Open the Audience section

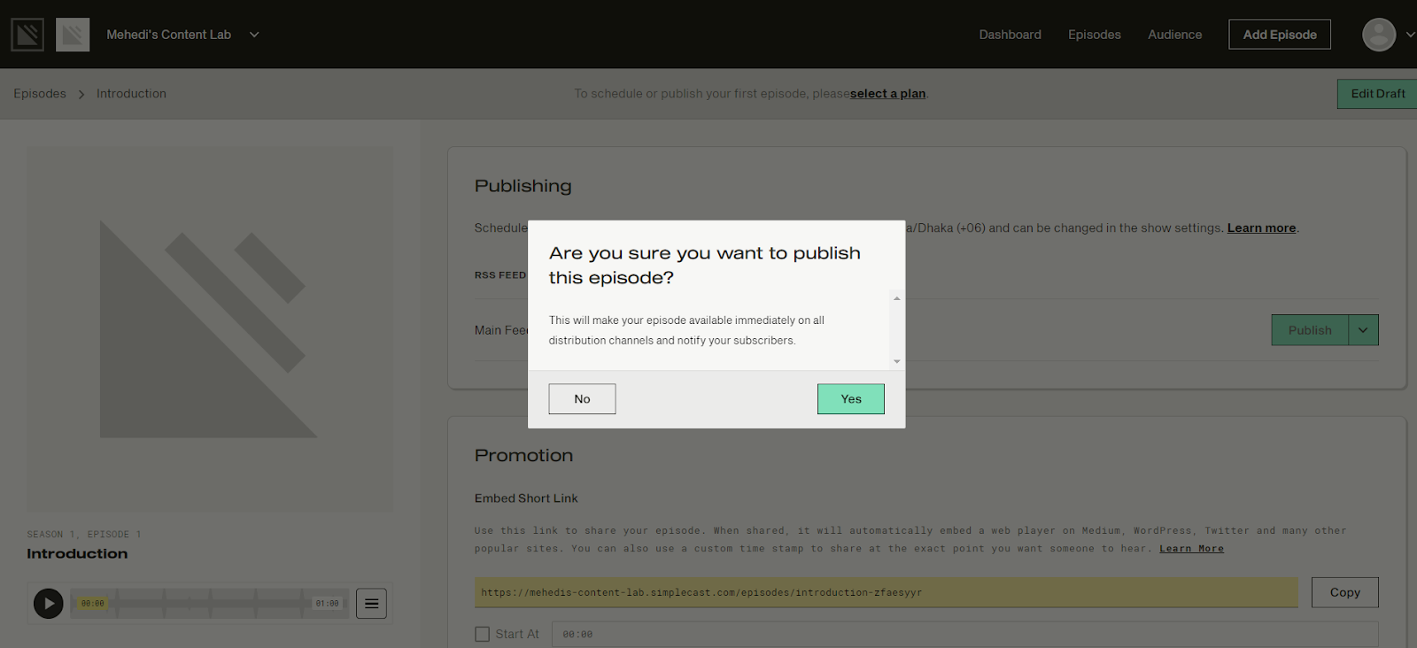pyautogui.click(x=1174, y=35)
